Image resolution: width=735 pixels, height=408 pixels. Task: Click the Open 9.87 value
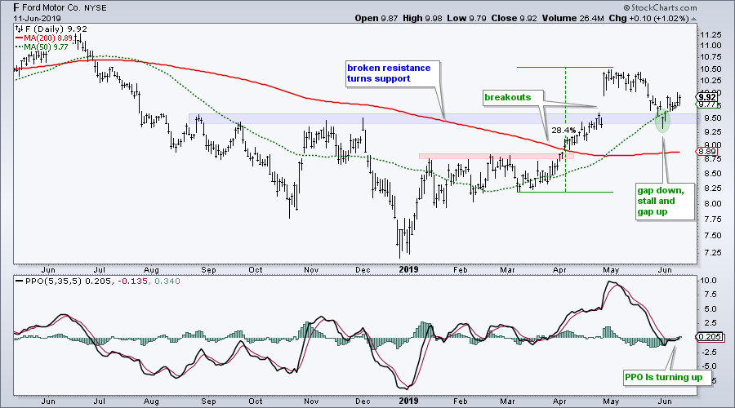[x=376, y=18]
